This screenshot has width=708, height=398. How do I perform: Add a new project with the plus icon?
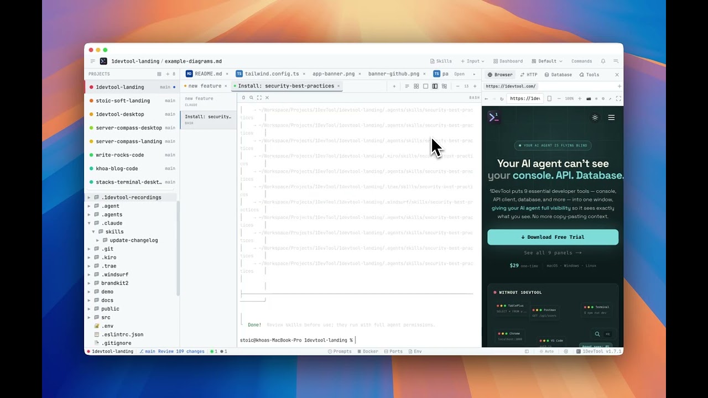(x=167, y=74)
